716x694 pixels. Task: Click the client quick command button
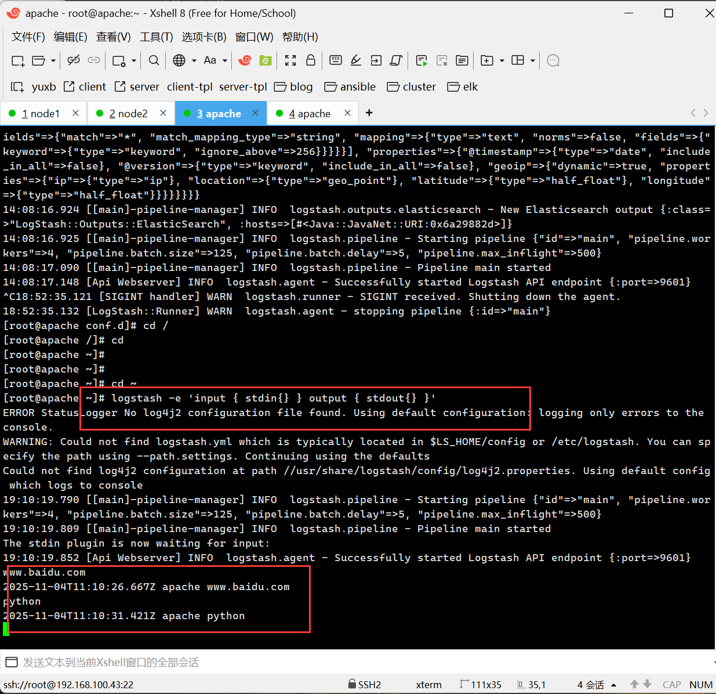pyautogui.click(x=85, y=87)
